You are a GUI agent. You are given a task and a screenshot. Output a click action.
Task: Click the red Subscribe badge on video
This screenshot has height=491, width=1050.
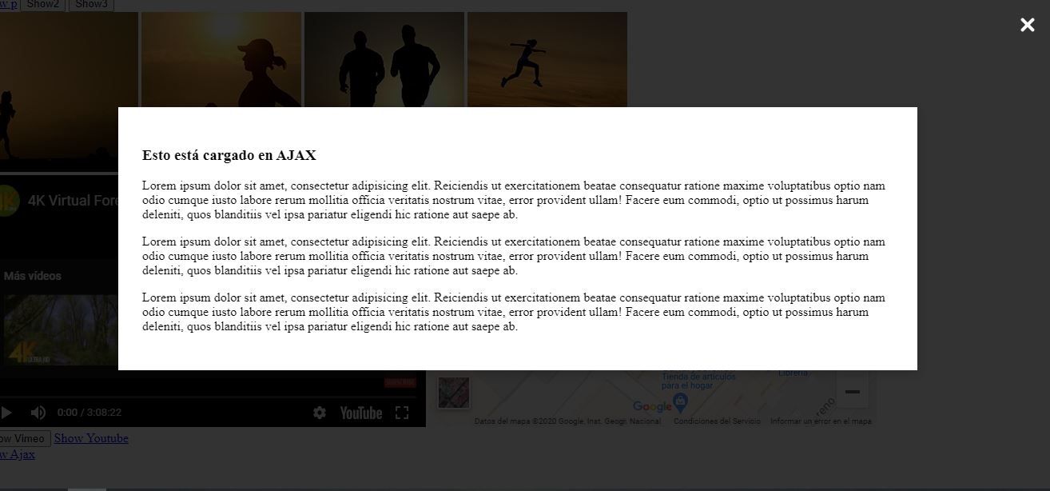[400, 383]
